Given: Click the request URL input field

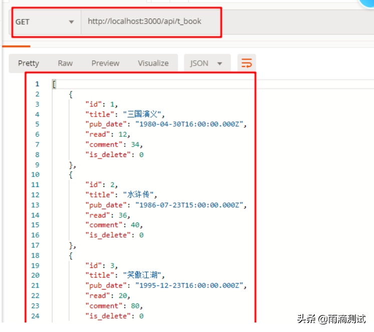Looking at the screenshot, I should pyautogui.click(x=150, y=21).
